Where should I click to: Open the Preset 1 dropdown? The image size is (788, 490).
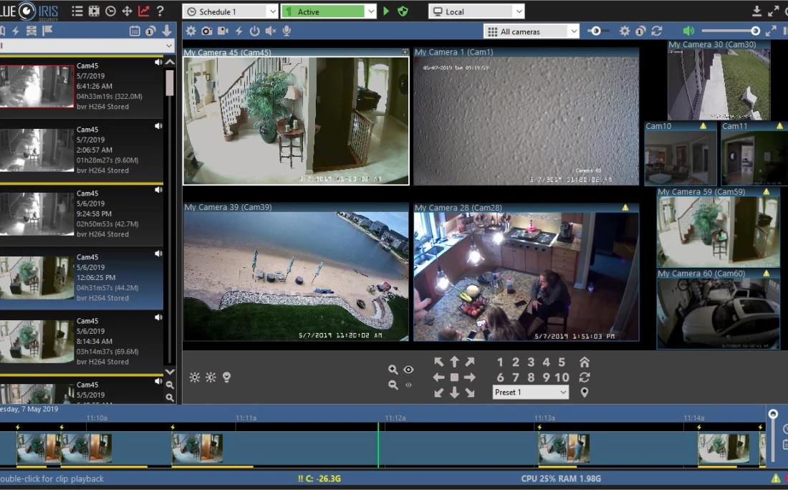pyautogui.click(x=531, y=393)
